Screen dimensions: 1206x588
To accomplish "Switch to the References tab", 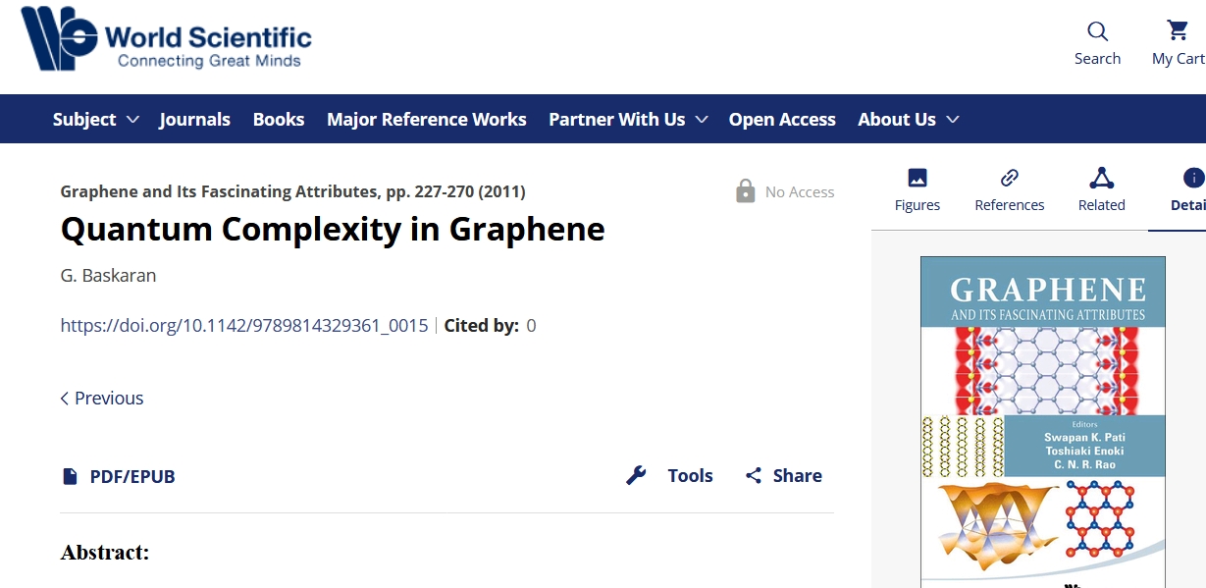I will point(1010,189).
